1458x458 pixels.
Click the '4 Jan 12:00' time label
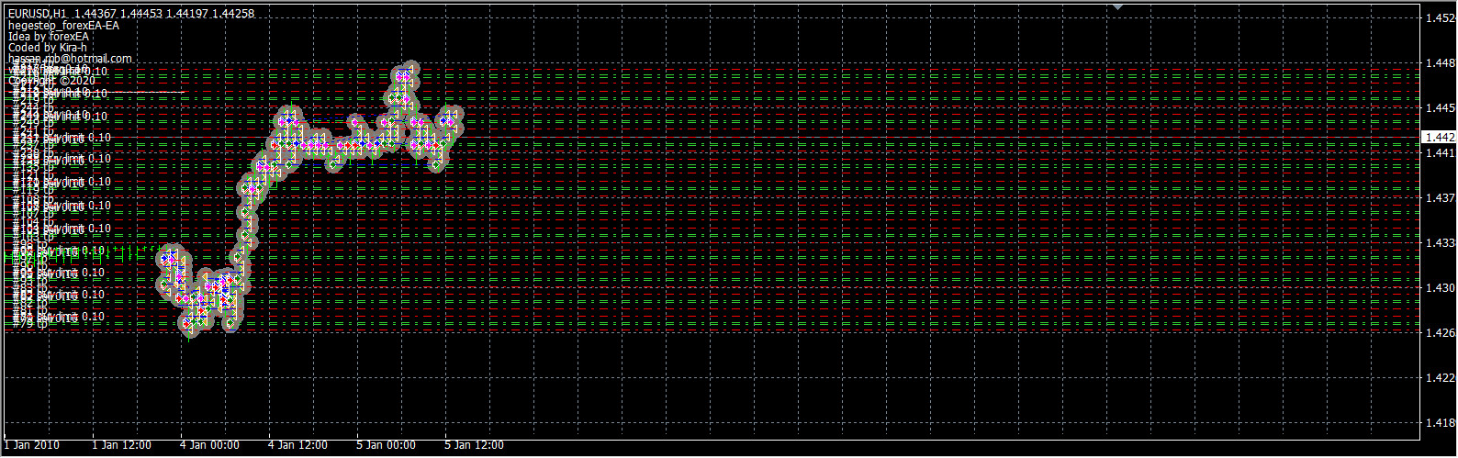(x=298, y=445)
